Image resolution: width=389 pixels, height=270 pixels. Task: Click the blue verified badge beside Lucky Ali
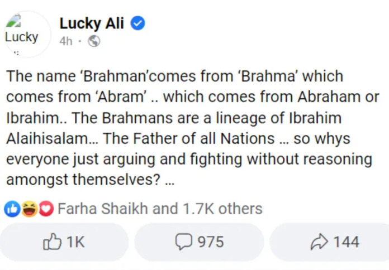pos(138,23)
